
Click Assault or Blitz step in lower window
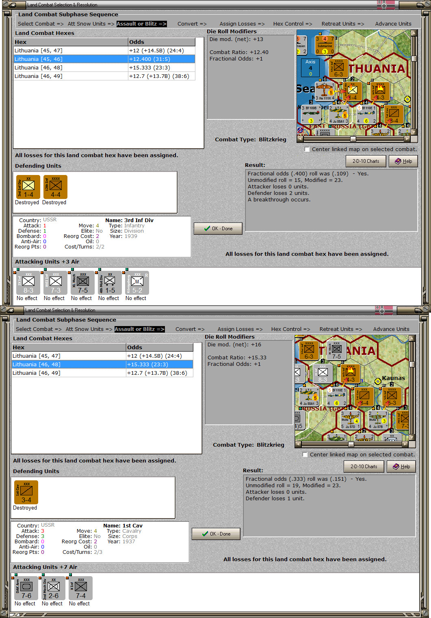139,329
